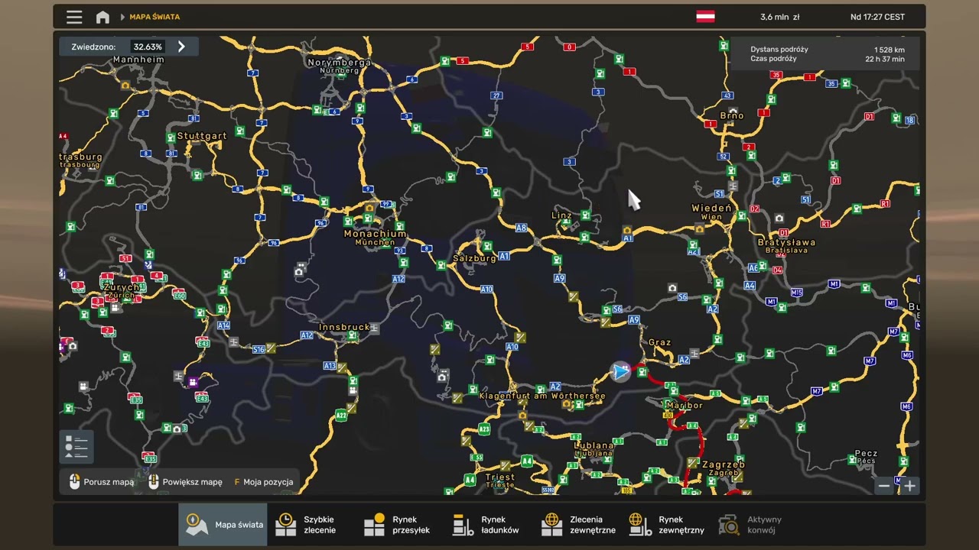Select the Innsbruck city label
Screen dimensions: 979x550
344,327
